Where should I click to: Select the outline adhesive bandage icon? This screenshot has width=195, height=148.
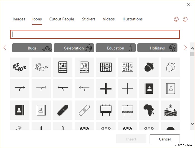84,110
